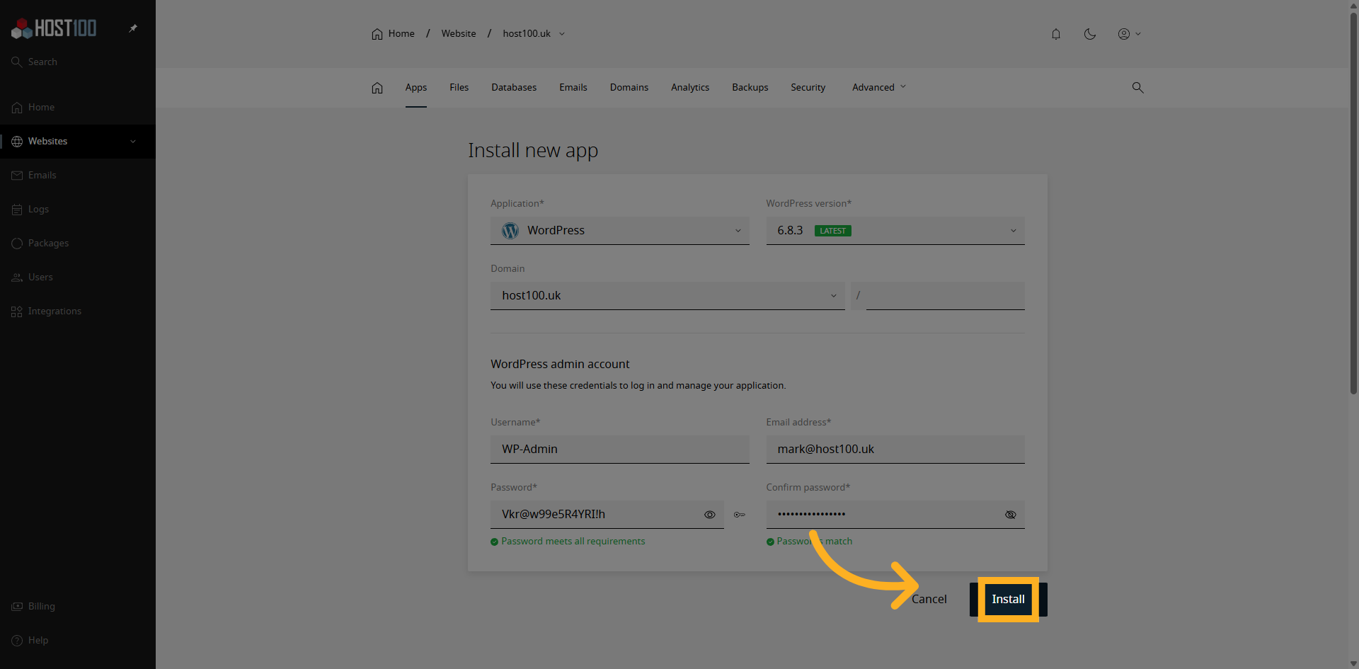
Task: Click the Websites globe icon
Action: tap(17, 142)
